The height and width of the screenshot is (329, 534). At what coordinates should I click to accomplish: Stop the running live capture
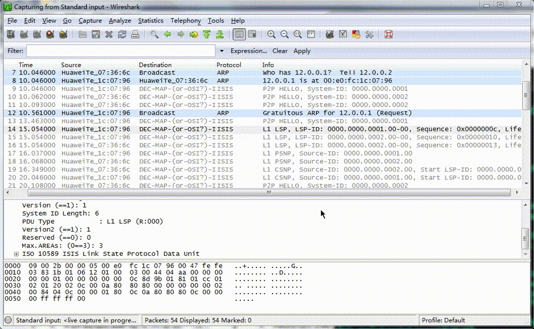[51, 34]
